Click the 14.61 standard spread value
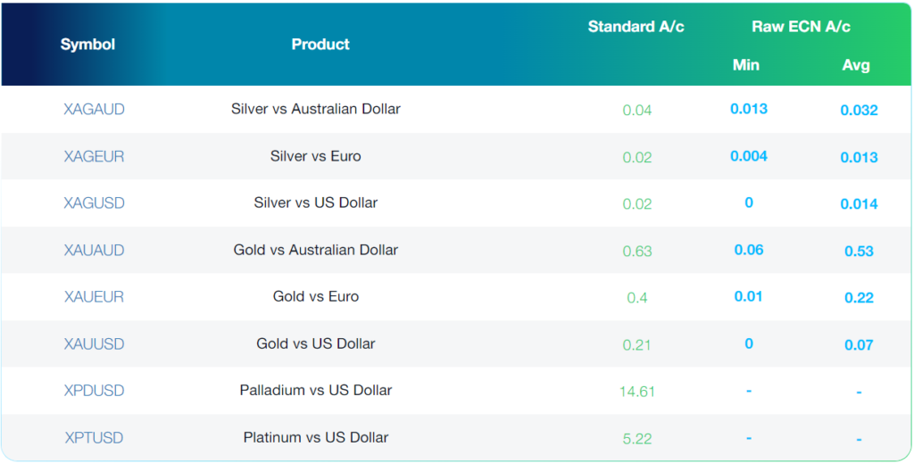Viewport: 914px width, 463px height. click(637, 392)
